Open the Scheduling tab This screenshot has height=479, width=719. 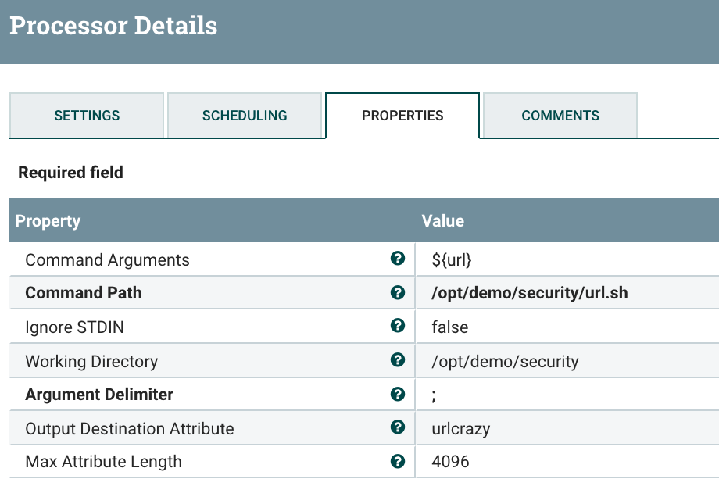[x=245, y=116]
